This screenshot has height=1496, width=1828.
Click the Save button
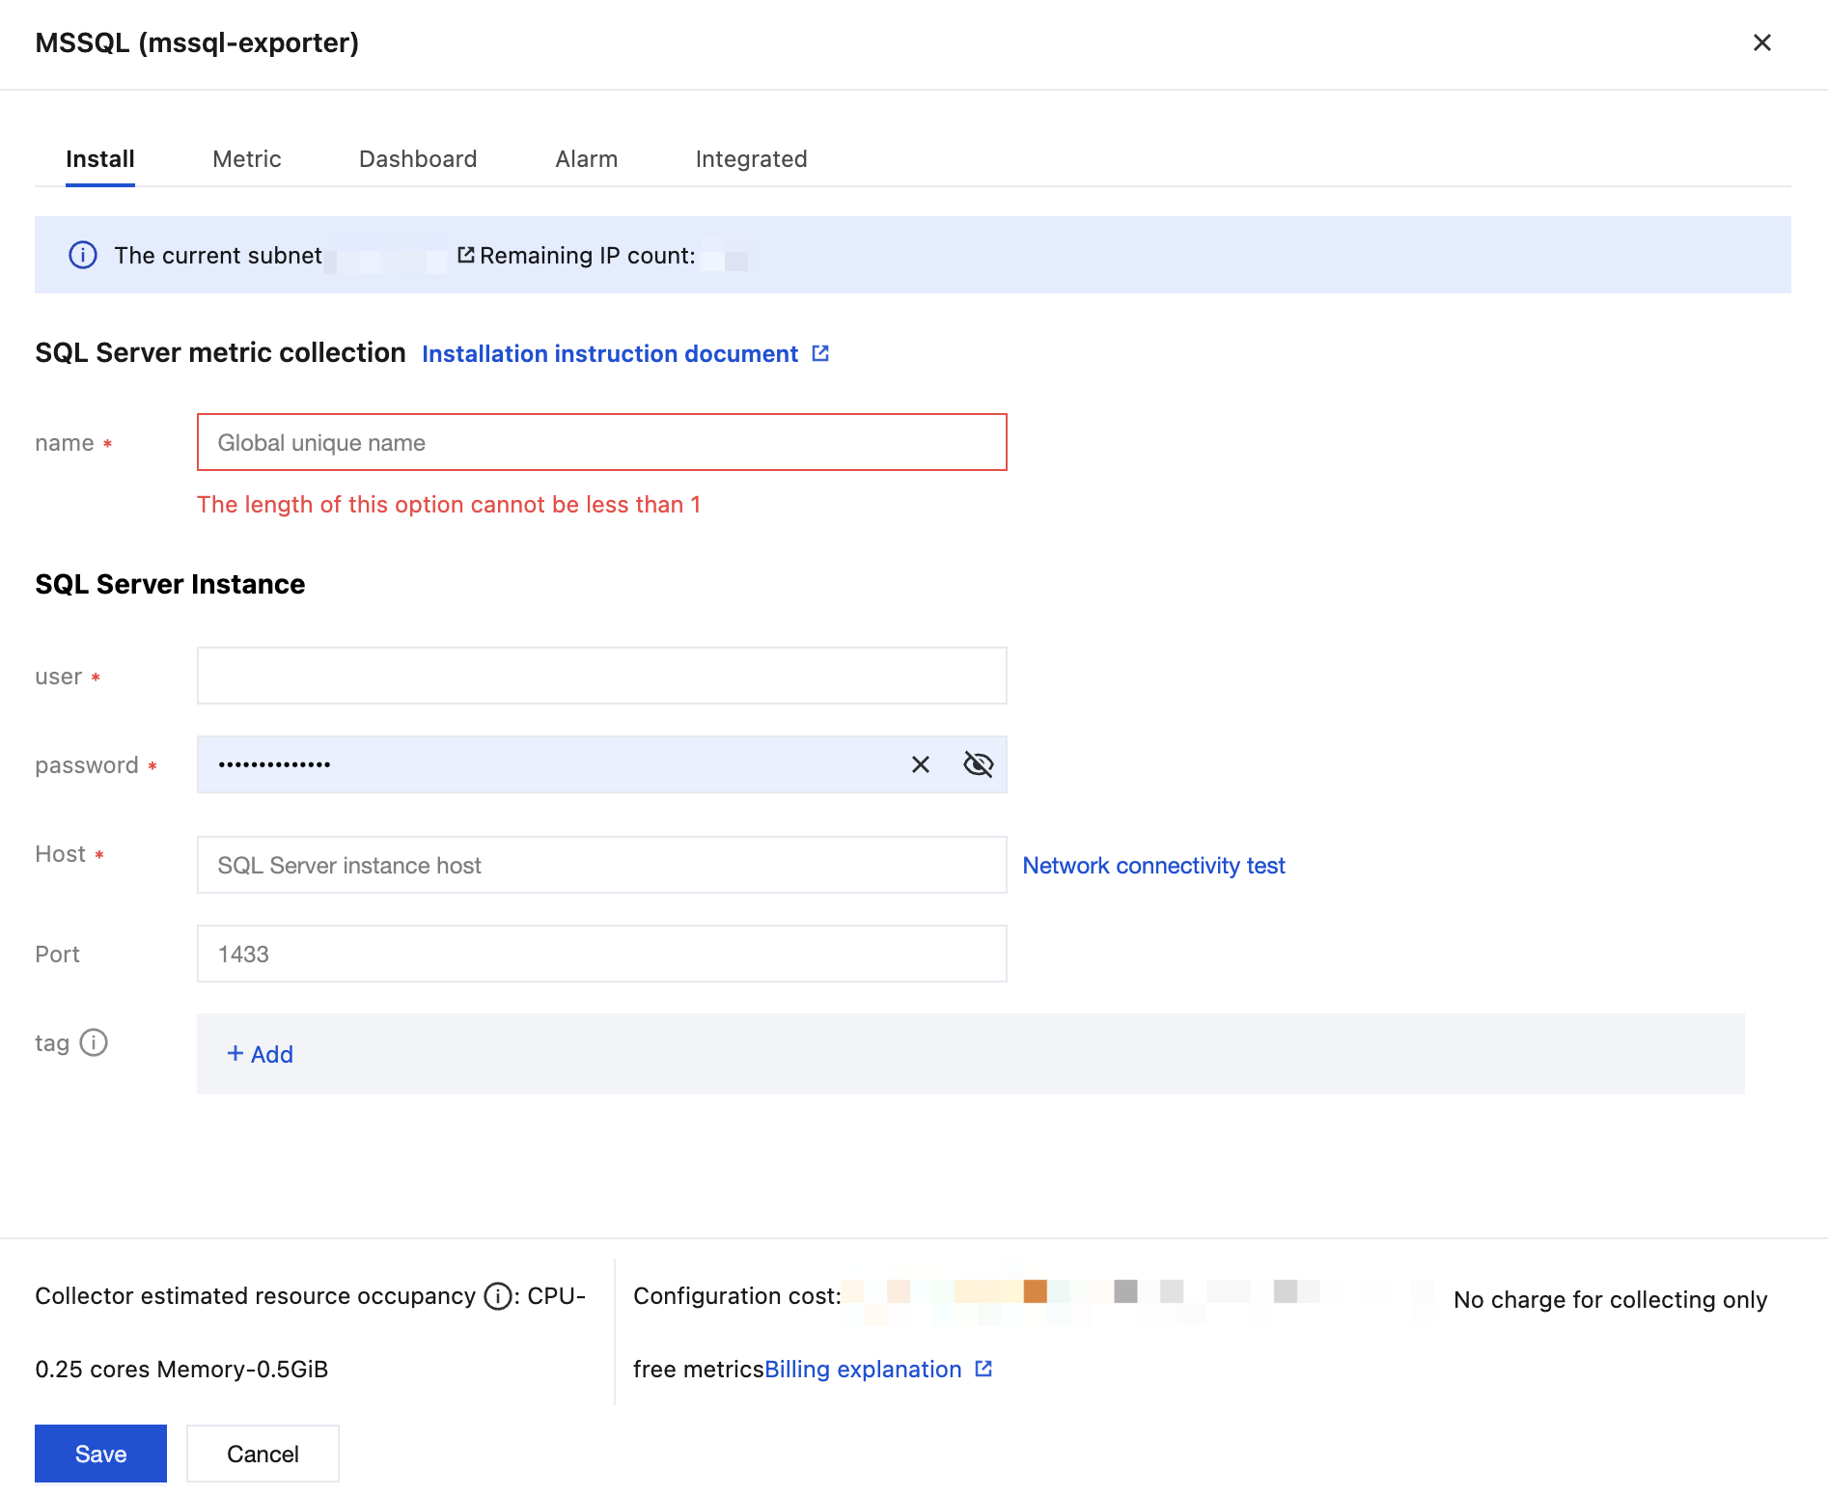100,1454
